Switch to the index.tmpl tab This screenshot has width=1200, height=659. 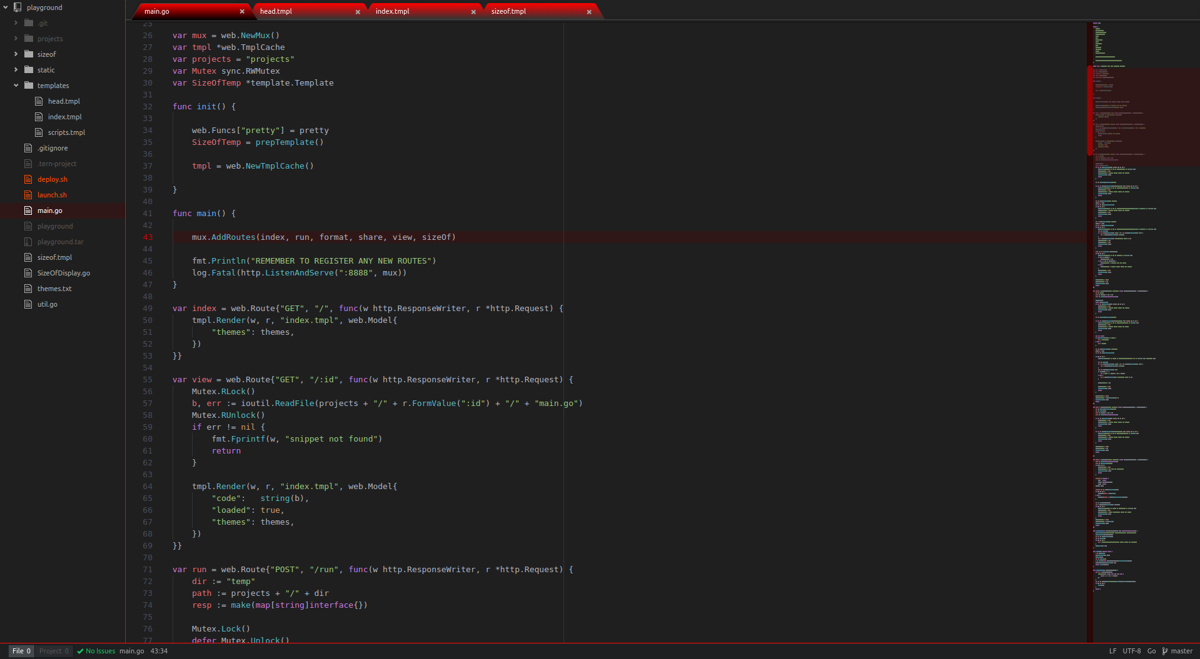424,11
